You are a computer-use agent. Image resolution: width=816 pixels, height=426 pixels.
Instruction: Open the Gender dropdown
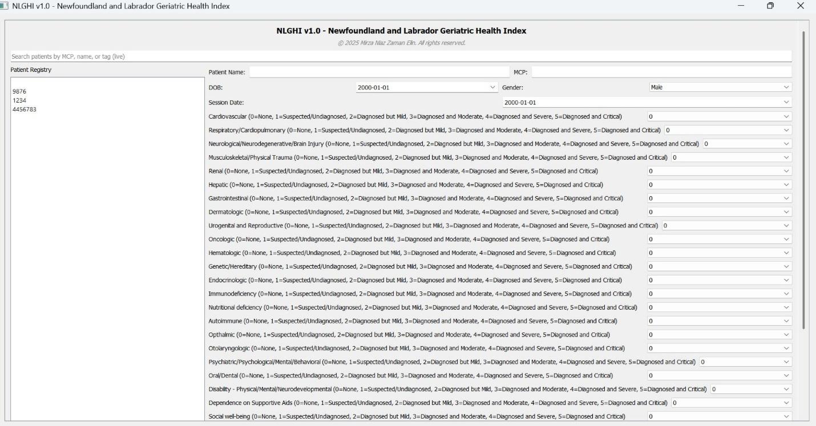[720, 87]
